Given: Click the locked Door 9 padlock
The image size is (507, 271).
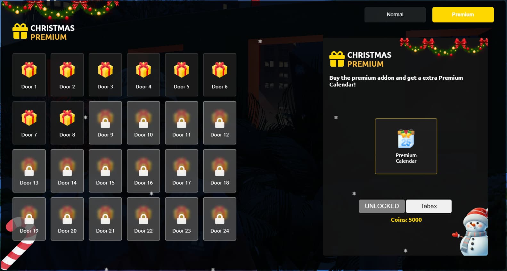Looking at the screenshot, I should 105,123.
